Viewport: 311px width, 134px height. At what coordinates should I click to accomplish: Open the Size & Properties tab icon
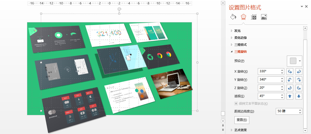tap(253, 17)
